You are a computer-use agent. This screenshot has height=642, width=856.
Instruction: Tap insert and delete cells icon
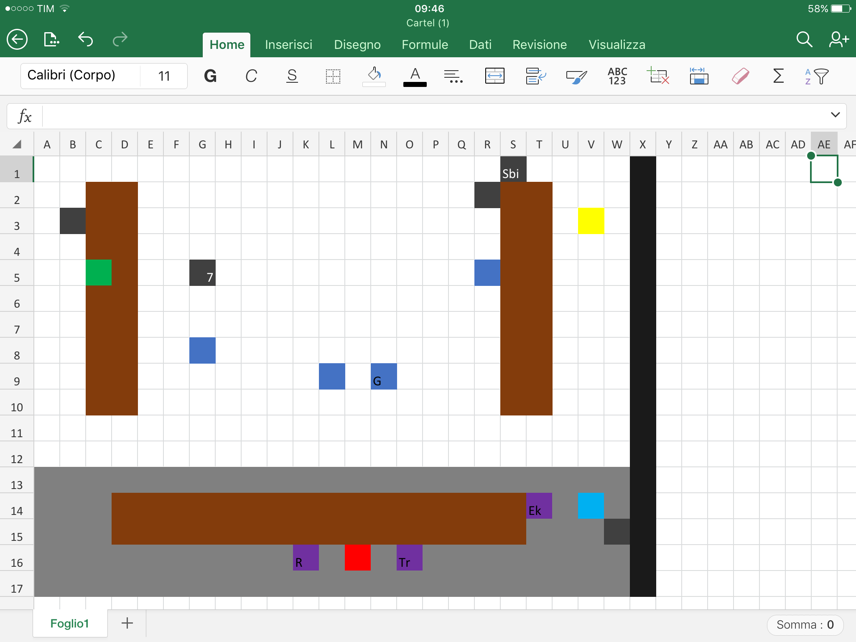(658, 76)
